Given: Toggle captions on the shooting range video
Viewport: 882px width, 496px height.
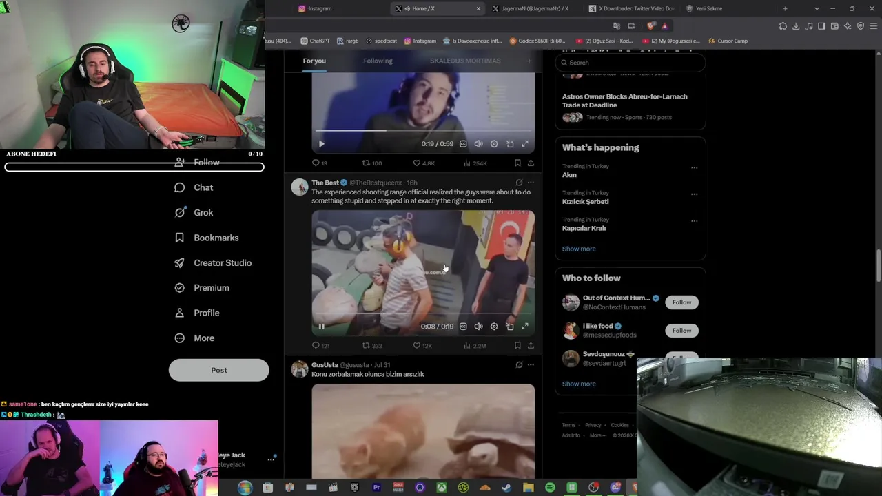Looking at the screenshot, I should (x=463, y=327).
